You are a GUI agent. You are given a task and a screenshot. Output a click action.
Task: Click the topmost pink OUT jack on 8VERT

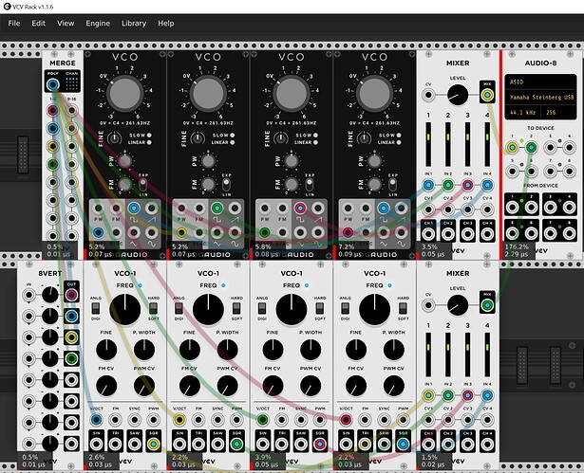coord(71,295)
